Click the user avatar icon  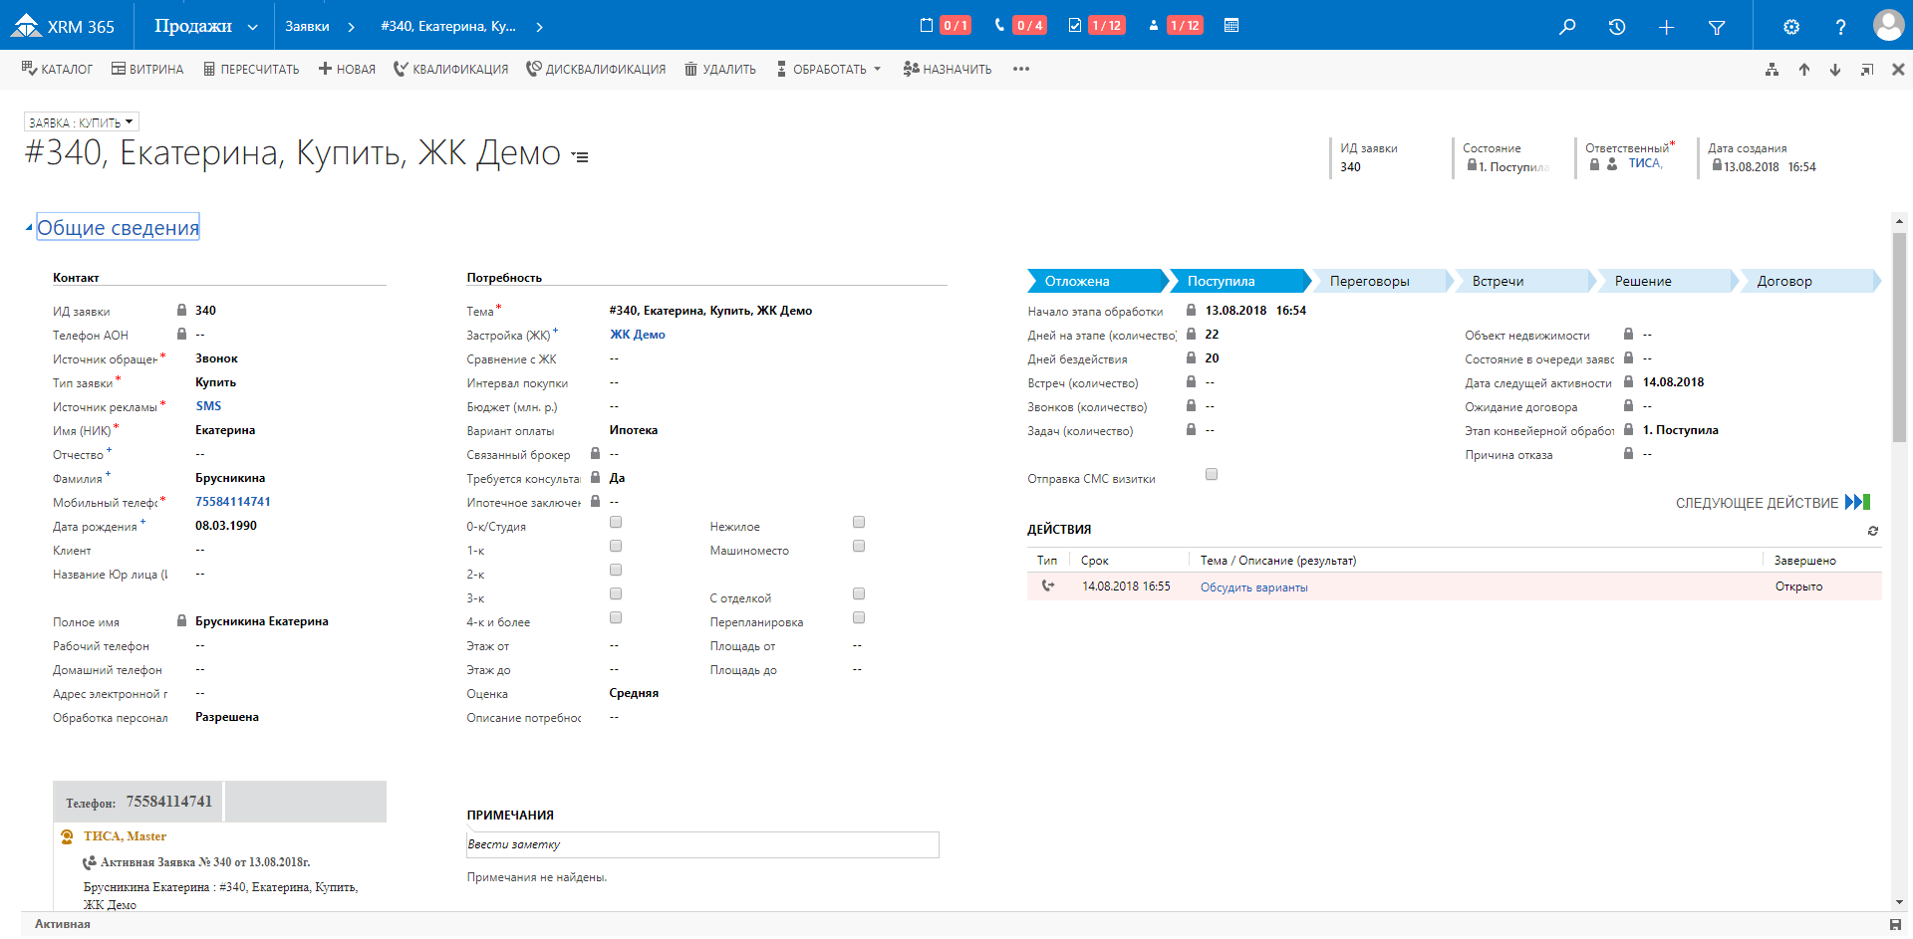[x=1888, y=25]
